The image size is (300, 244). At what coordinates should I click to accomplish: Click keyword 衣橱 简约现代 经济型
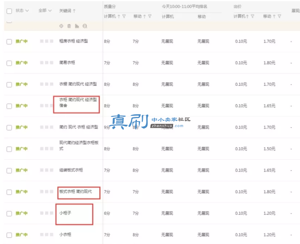coord(78,84)
